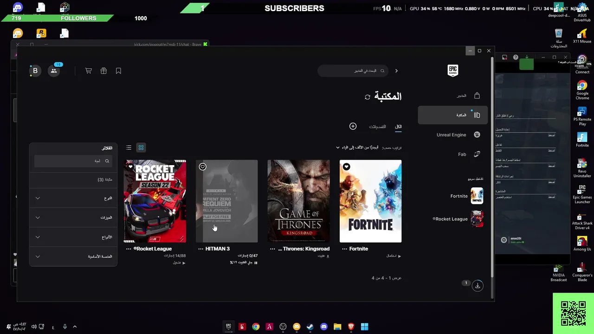This screenshot has width=594, height=334.
Task: Toggle favorite heart on Fortnite
Action: click(x=346, y=167)
